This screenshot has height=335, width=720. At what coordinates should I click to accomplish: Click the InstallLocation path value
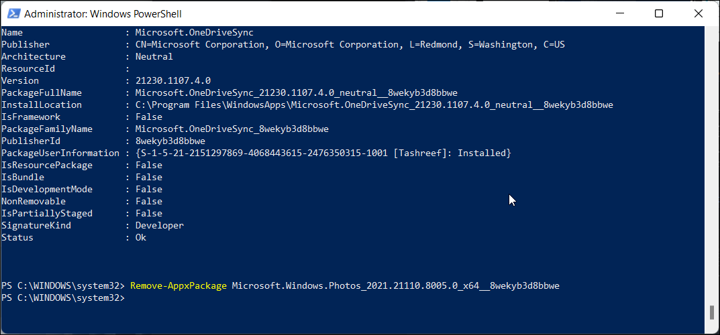pyautogui.click(x=374, y=105)
